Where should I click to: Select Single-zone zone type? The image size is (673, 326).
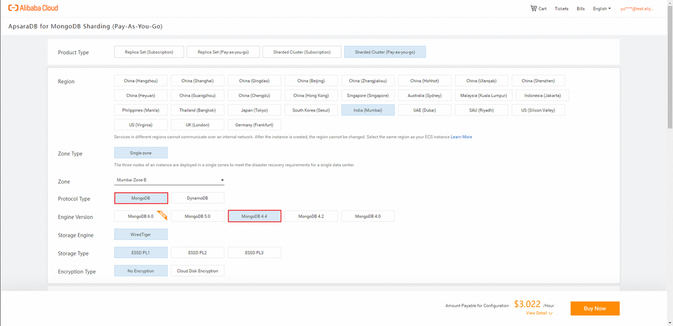(141, 153)
